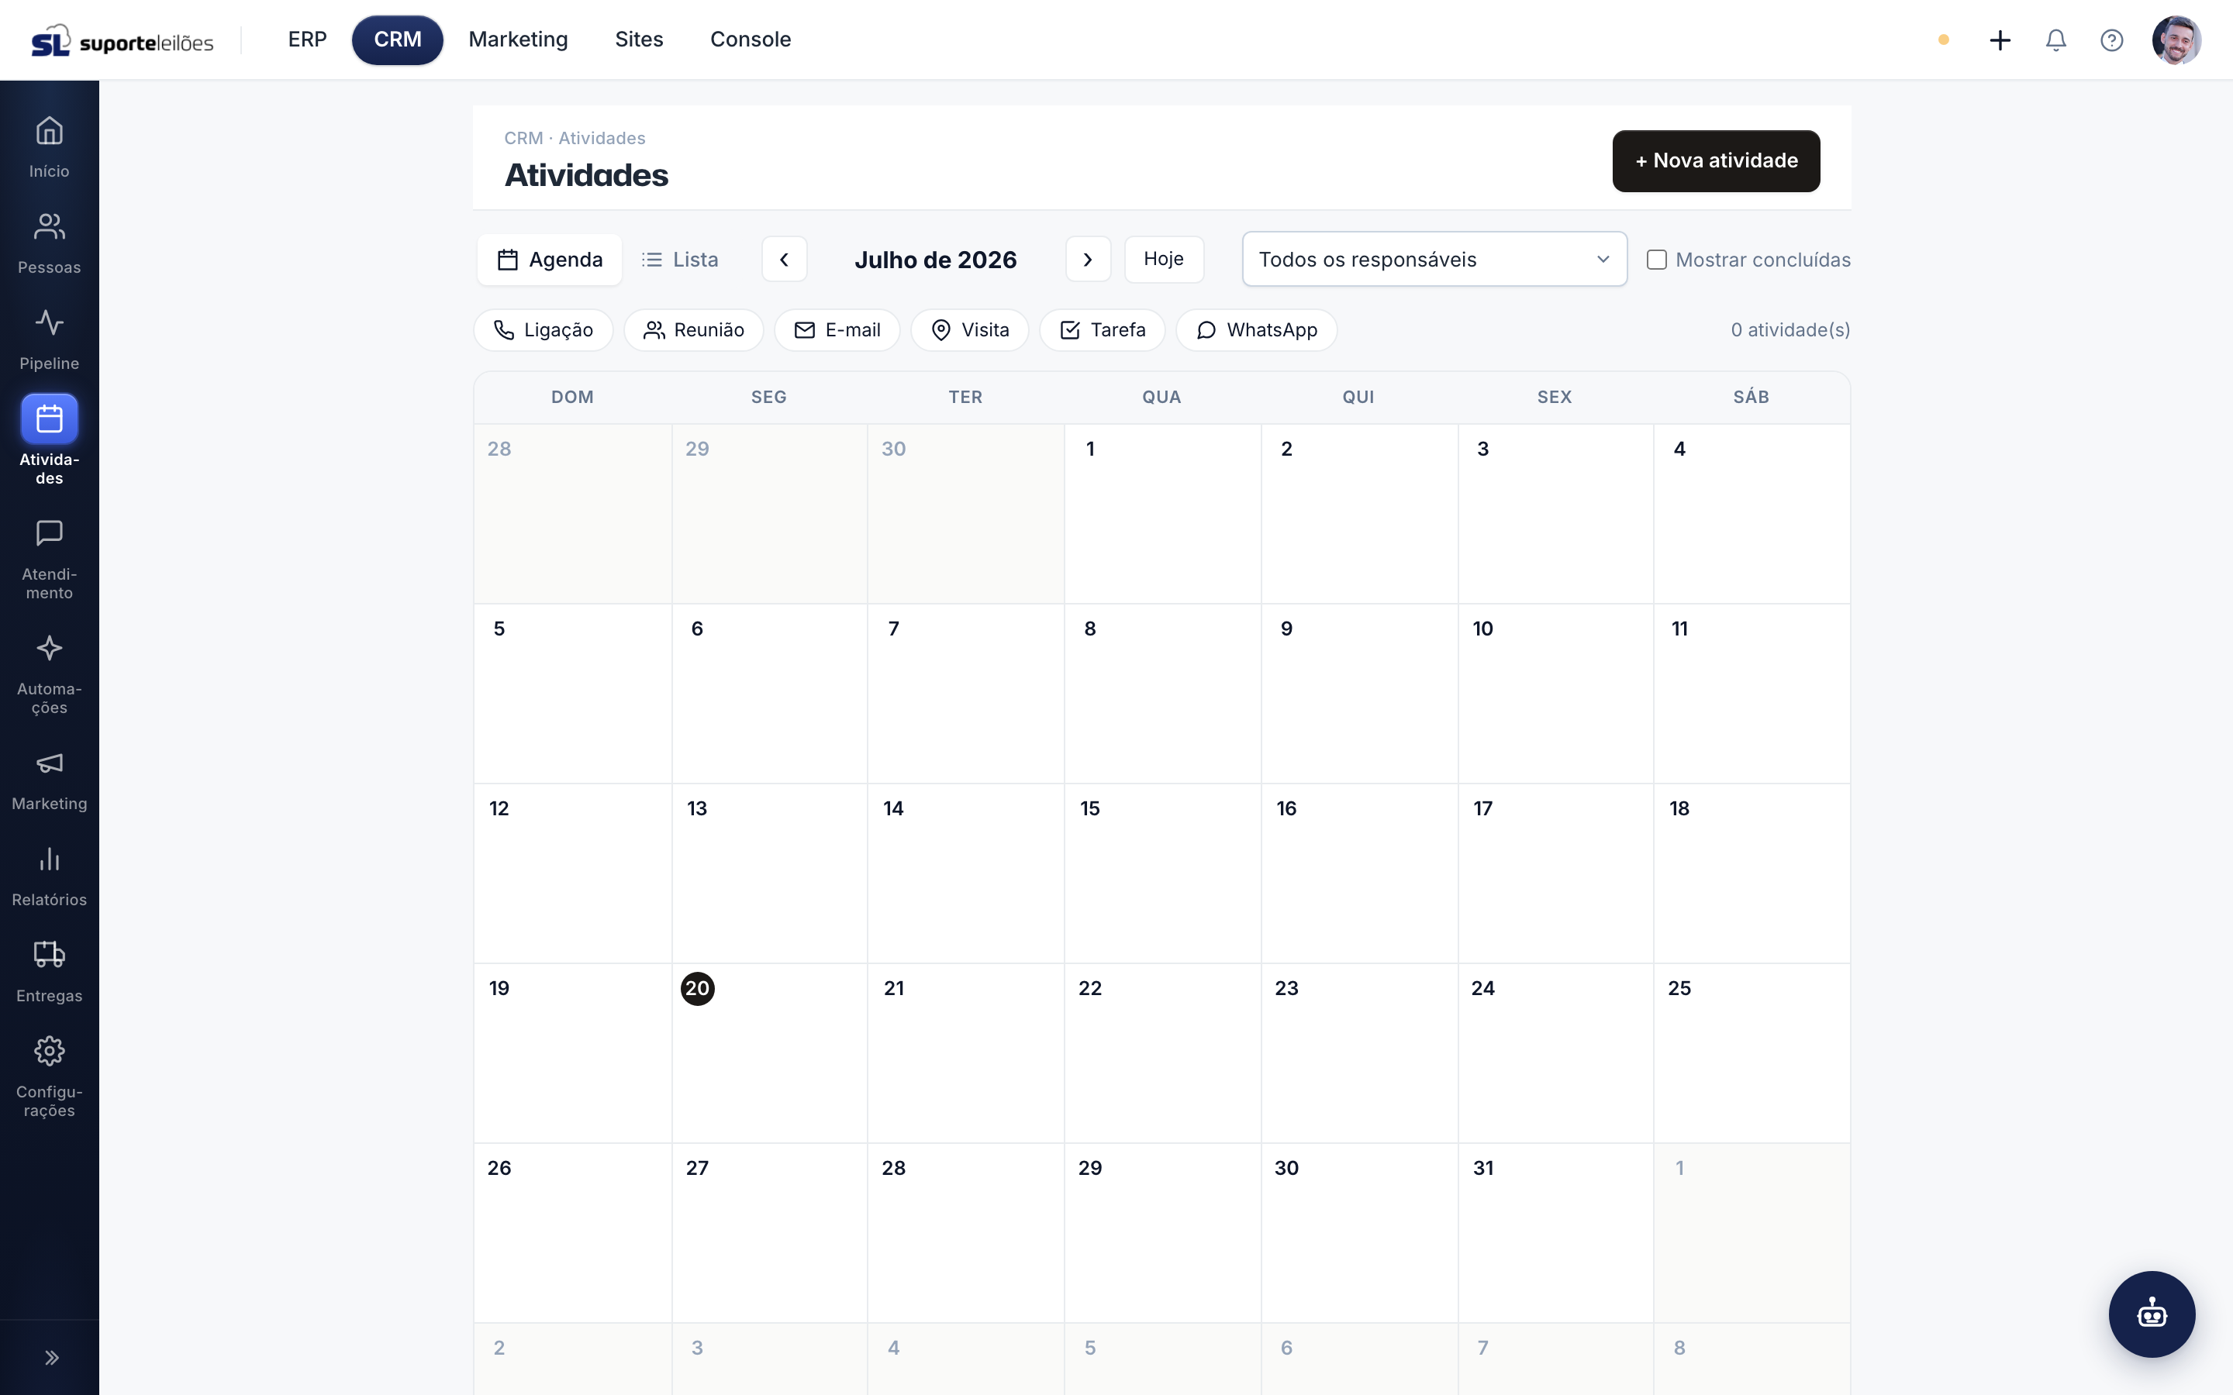Select the Atividades calendar sidebar icon

(49, 418)
